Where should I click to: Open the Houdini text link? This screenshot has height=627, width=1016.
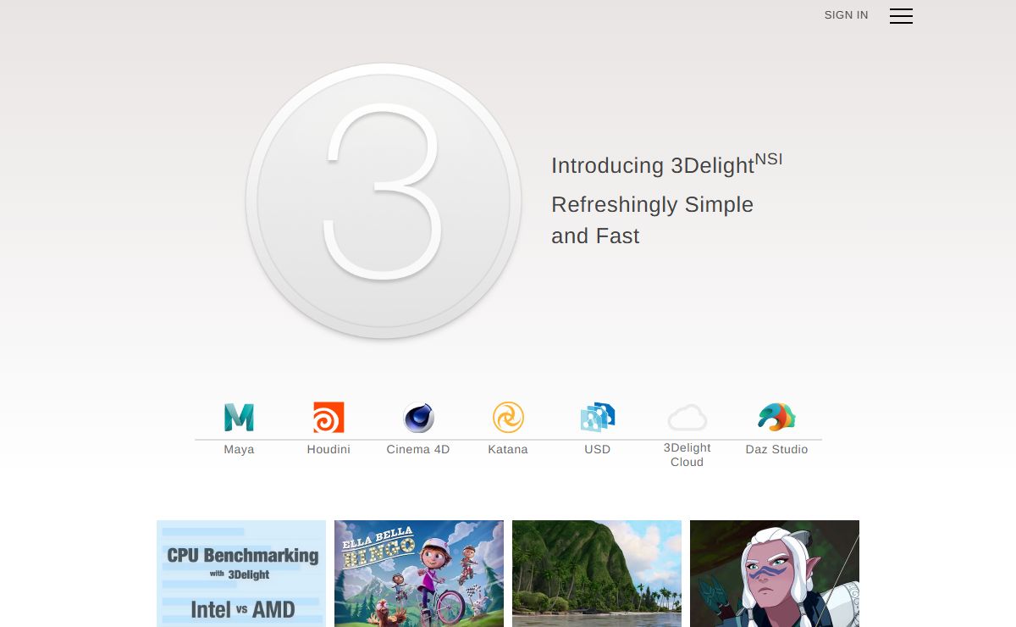pyautogui.click(x=329, y=449)
